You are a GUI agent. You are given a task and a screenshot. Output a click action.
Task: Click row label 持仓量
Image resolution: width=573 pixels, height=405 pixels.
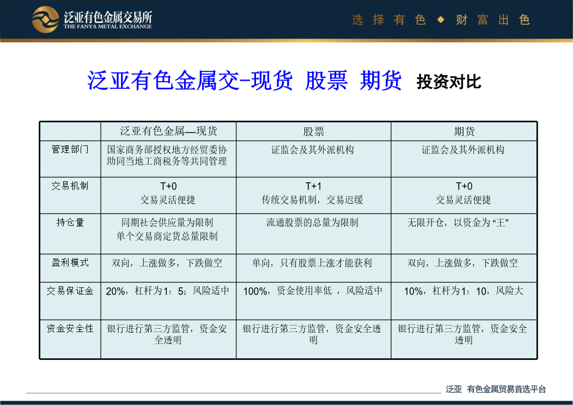click(x=70, y=223)
